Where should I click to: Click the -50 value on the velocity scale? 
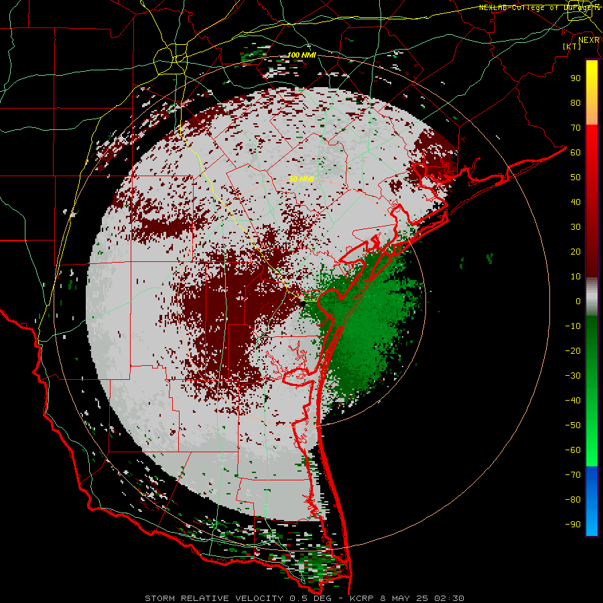tap(573, 425)
